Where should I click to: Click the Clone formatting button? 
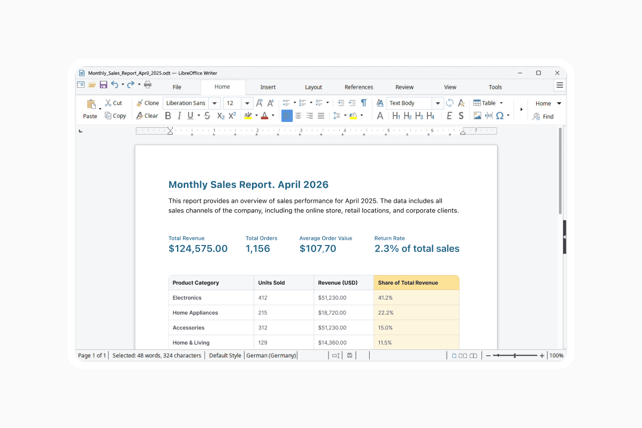coord(148,103)
